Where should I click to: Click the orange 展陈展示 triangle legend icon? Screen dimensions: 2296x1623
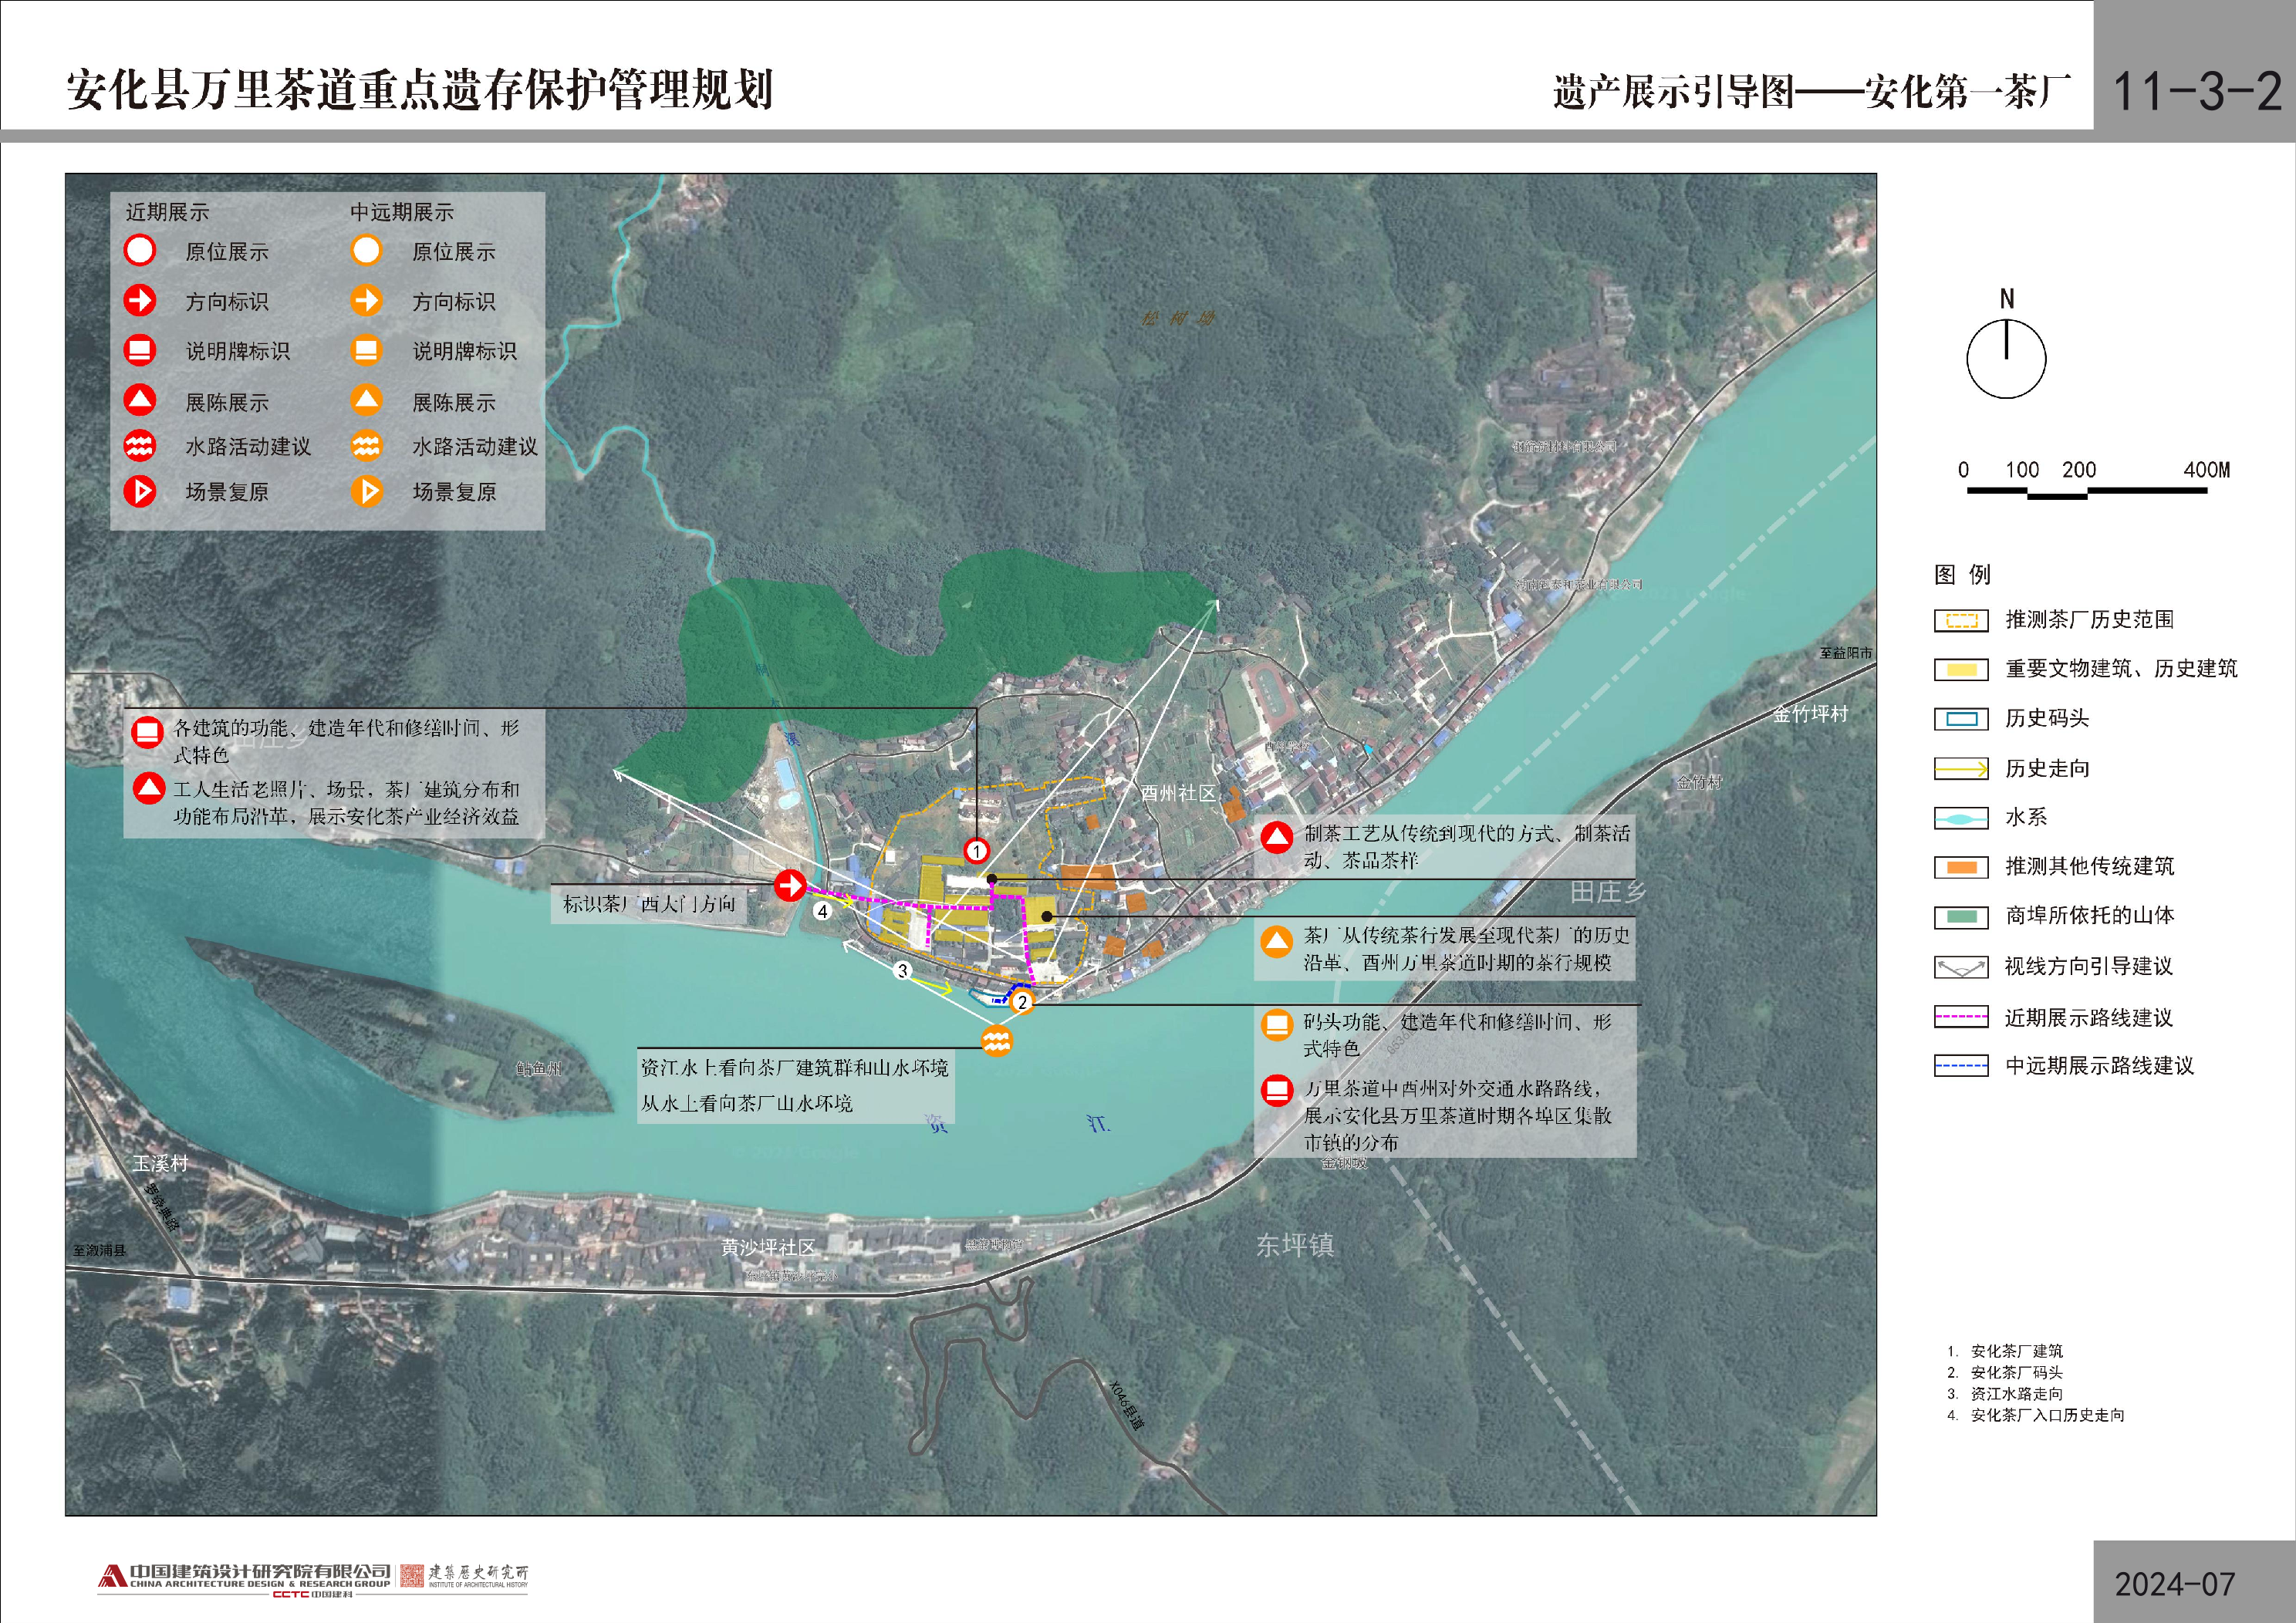coord(366,401)
